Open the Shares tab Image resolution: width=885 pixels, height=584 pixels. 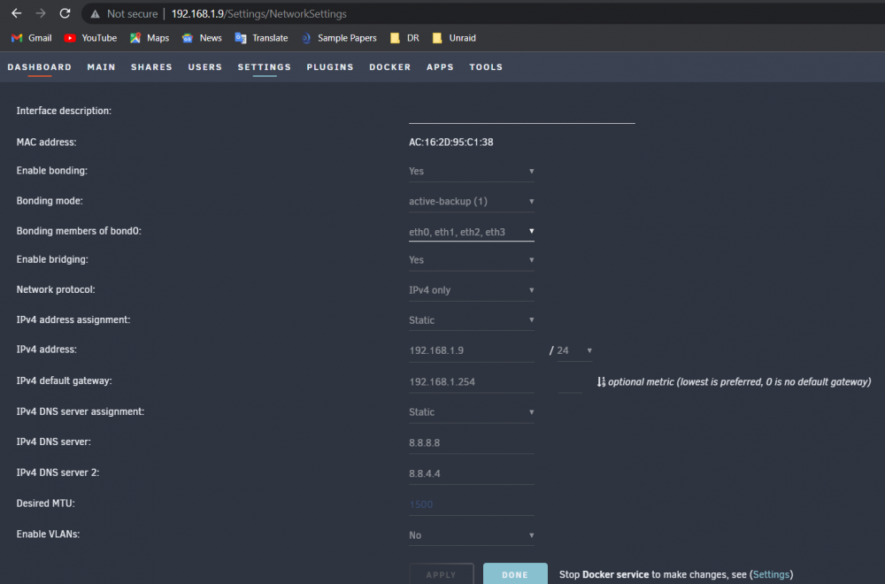151,67
